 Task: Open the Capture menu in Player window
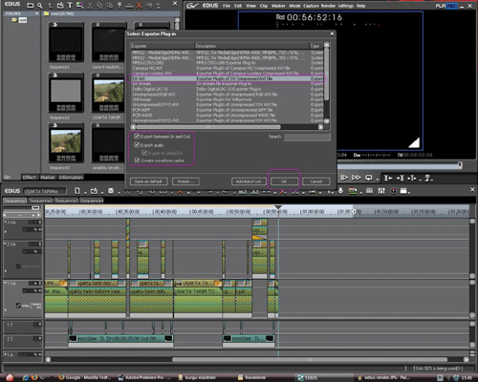pos(311,6)
